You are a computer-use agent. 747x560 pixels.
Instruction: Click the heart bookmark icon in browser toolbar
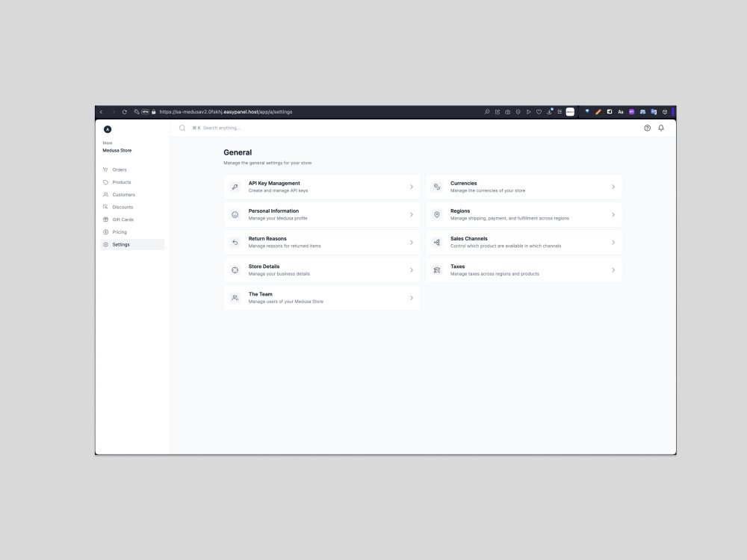pyautogui.click(x=539, y=112)
